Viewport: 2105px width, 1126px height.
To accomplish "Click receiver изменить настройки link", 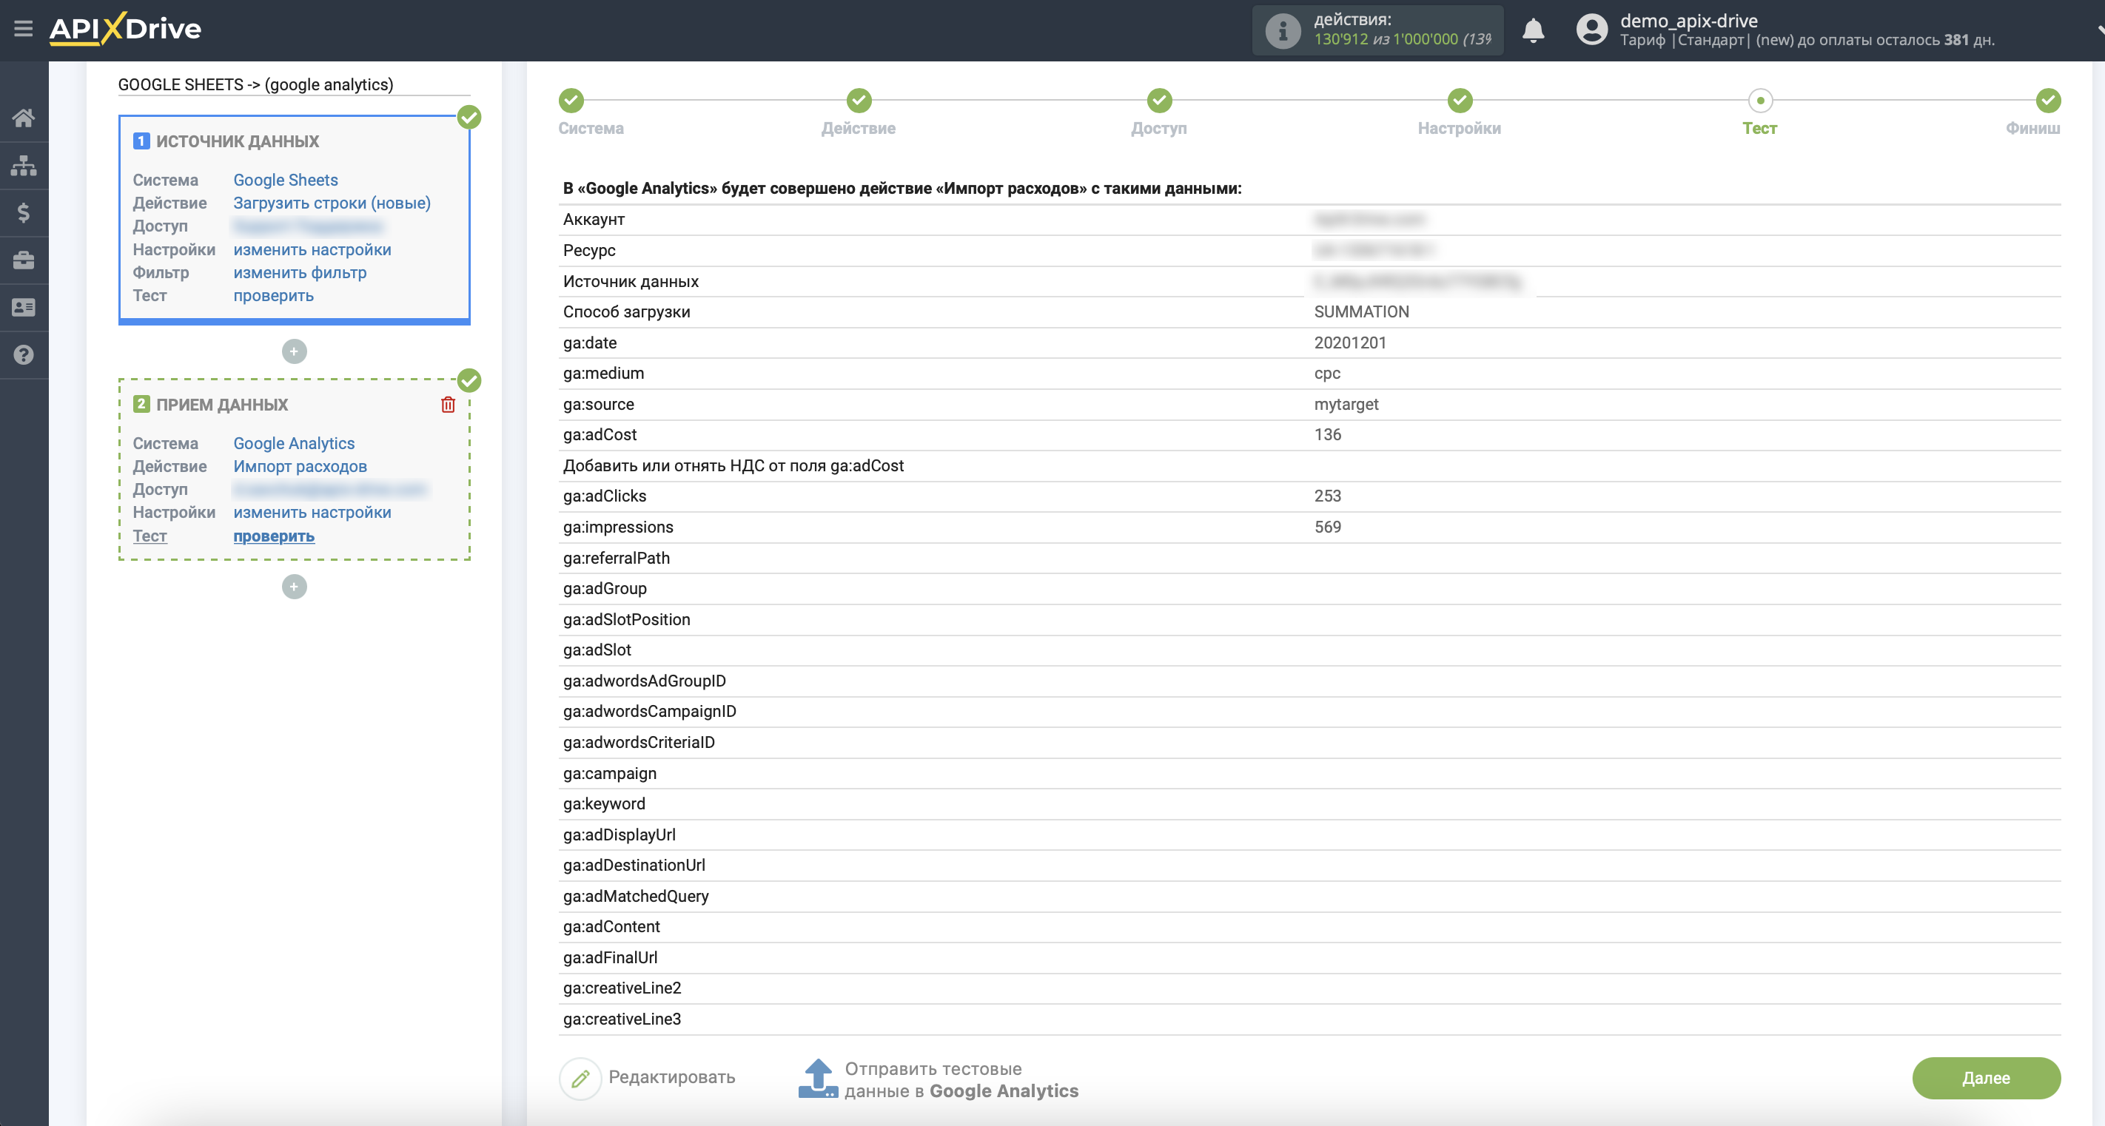I will pos(312,512).
